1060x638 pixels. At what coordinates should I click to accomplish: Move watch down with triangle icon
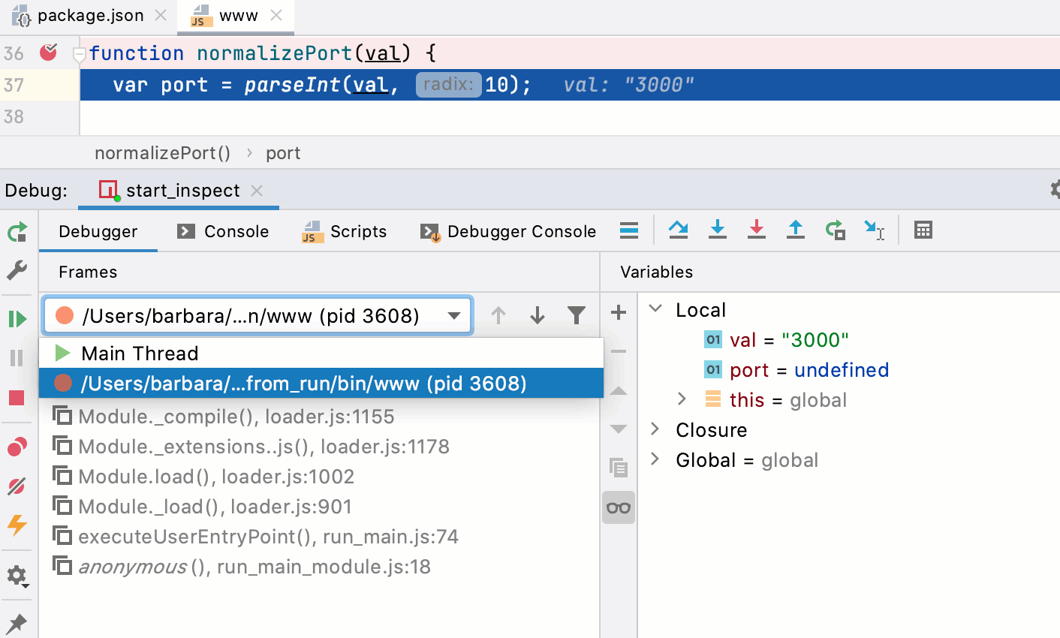point(619,429)
